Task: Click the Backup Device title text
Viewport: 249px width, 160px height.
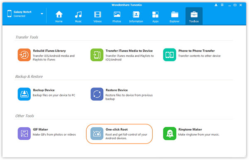Action: coord(44,90)
